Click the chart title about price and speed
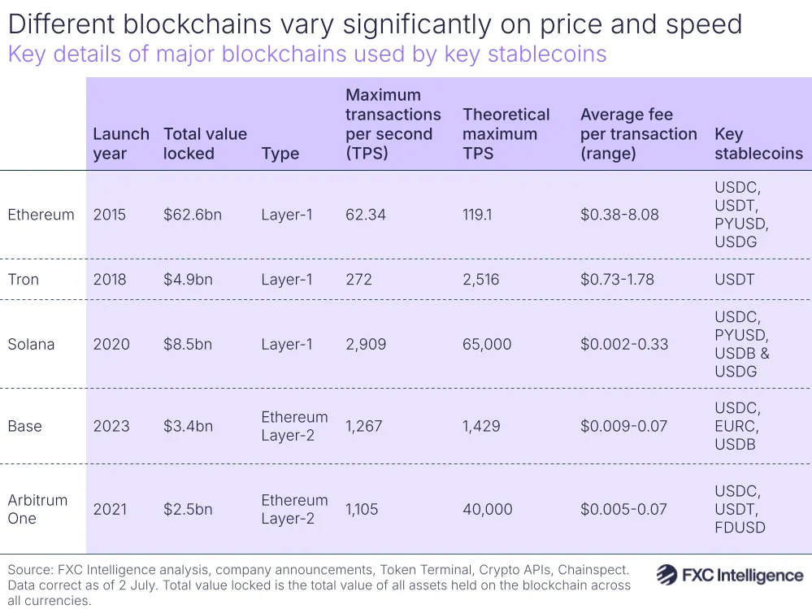Screen dimensions: 812x609 [375, 24]
